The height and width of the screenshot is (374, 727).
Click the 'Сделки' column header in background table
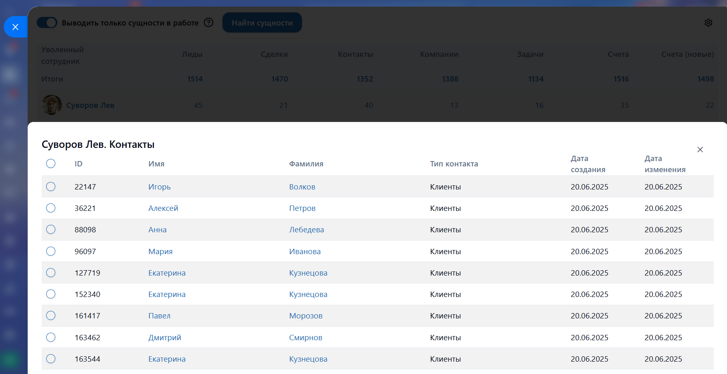coord(274,54)
